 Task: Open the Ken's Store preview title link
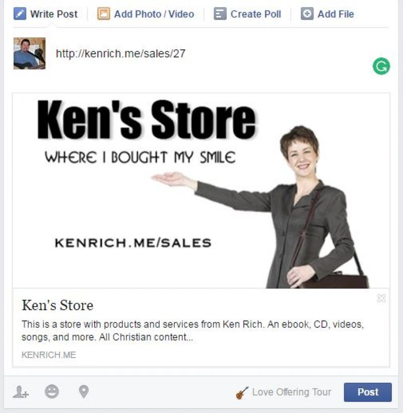(x=57, y=305)
